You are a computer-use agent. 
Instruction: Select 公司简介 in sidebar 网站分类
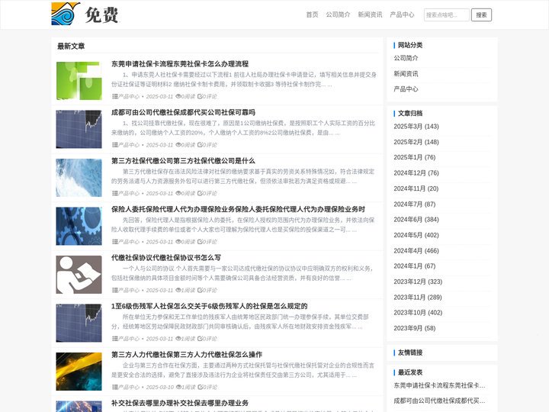pyautogui.click(x=406, y=58)
